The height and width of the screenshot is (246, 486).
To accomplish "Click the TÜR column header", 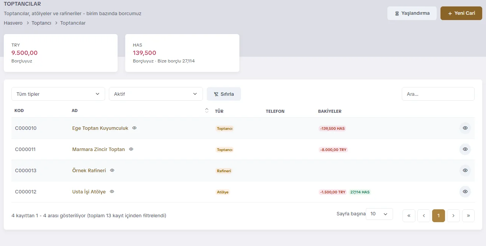I will 219,111.
